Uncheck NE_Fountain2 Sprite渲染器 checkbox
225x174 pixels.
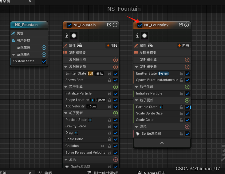(187, 134)
